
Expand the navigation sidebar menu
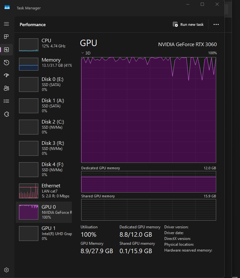pos(6,24)
